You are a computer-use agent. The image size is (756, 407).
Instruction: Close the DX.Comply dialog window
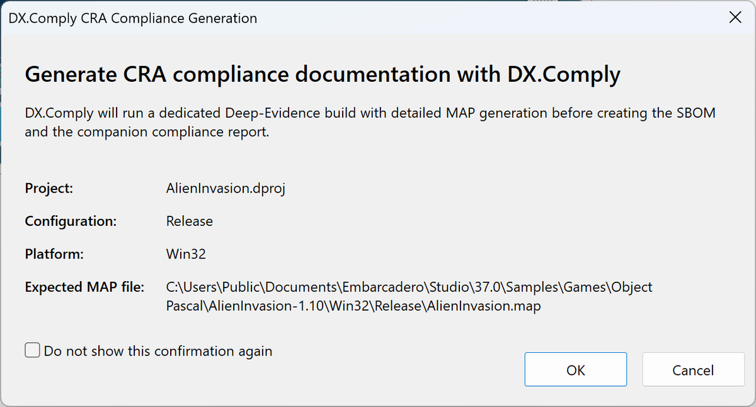click(735, 18)
